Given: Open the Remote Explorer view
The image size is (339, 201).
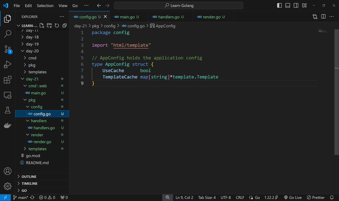Looking at the screenshot, I should [8, 95].
